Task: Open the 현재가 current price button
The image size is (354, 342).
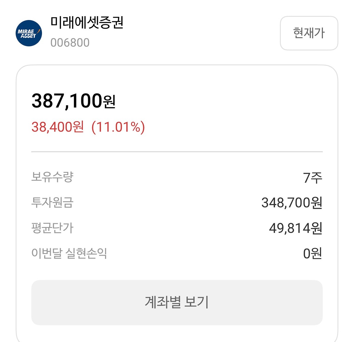Action: (309, 33)
